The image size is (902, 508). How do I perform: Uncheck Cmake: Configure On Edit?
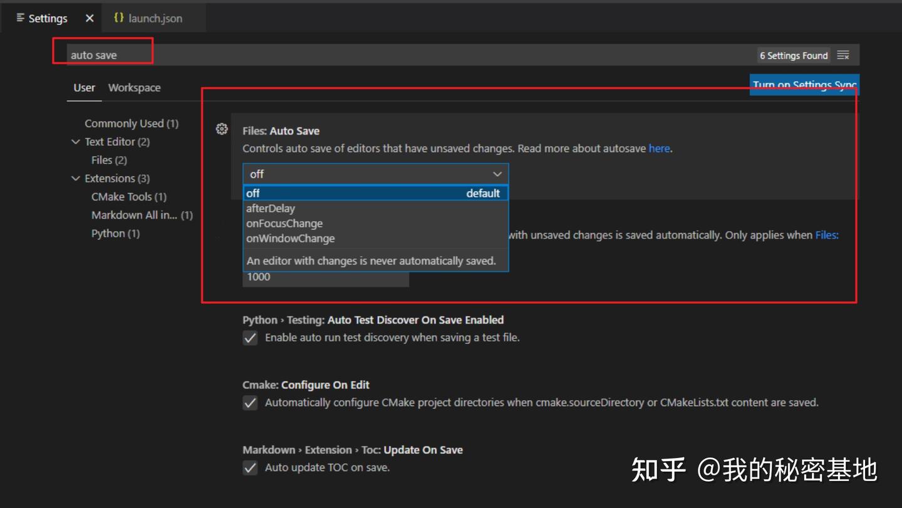coord(250,403)
